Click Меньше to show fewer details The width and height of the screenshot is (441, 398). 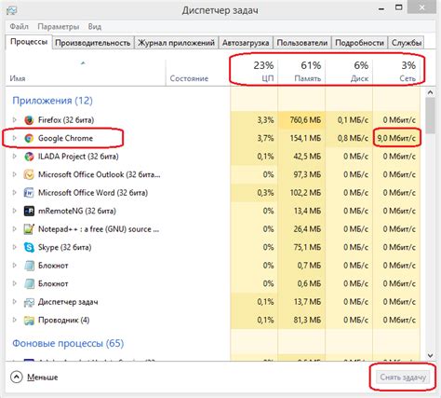click(x=34, y=377)
